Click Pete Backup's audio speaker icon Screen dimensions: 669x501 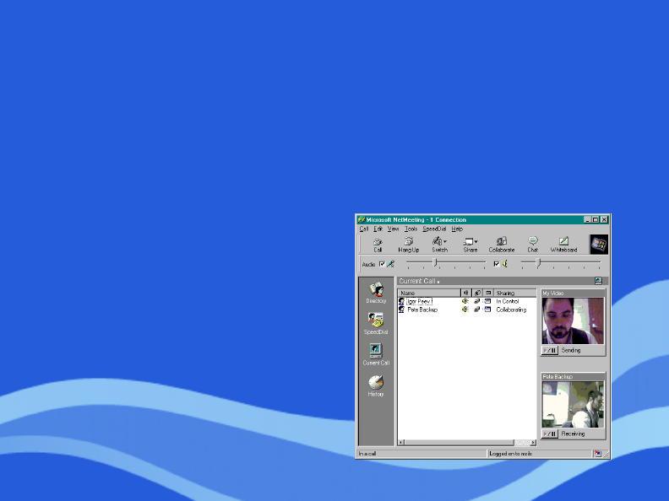(x=465, y=310)
